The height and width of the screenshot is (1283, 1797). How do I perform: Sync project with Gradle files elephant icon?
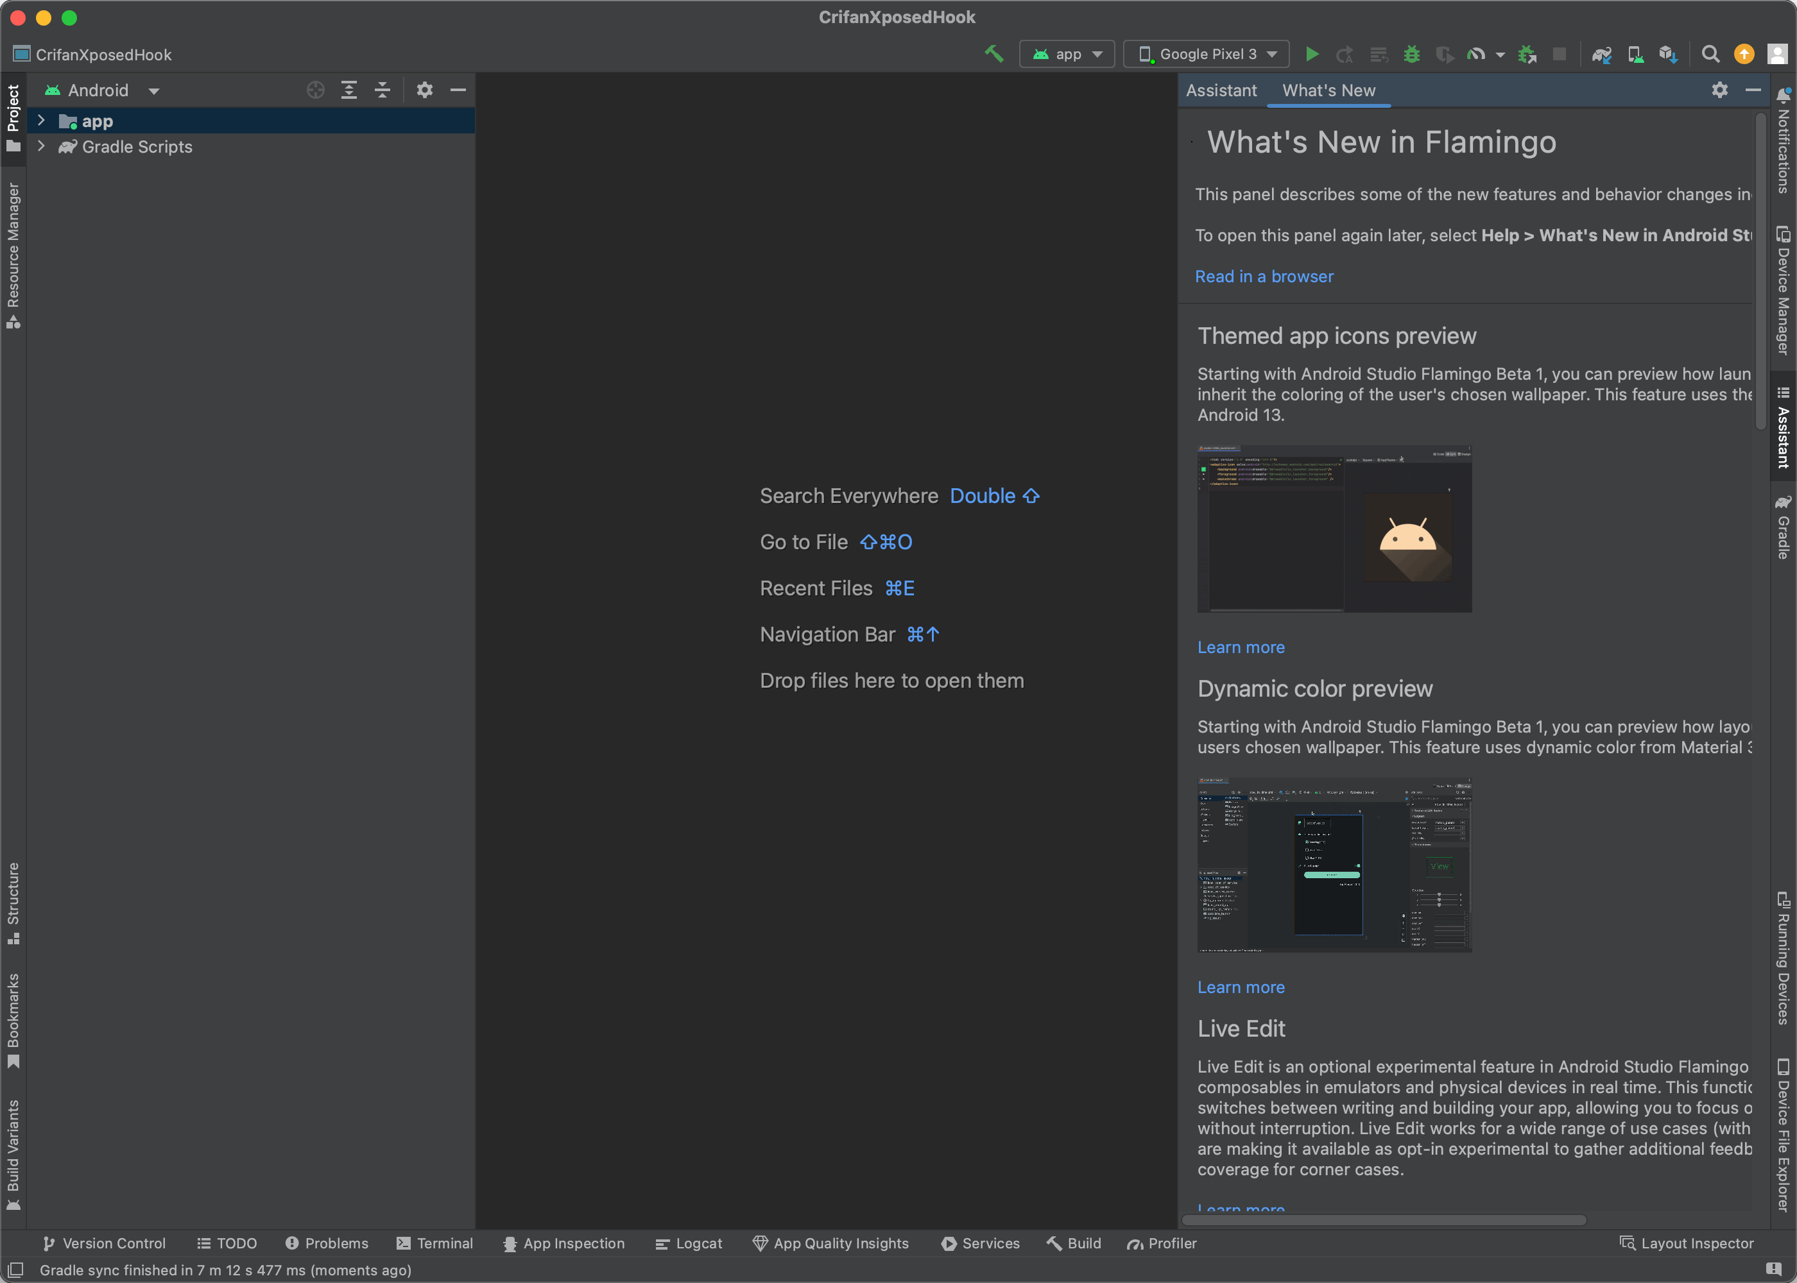point(1601,54)
